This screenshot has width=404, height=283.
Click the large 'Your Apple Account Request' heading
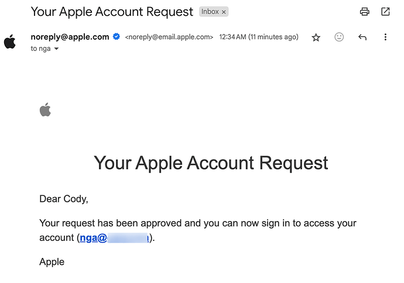211,163
